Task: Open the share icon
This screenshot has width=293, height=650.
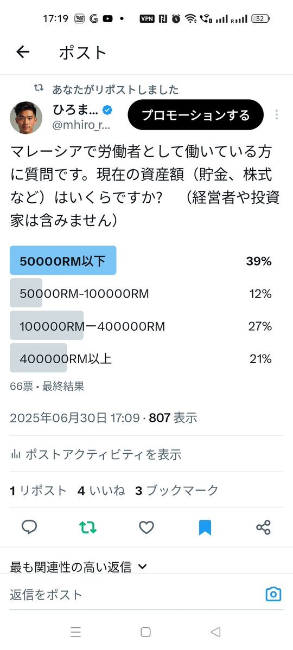Action: (x=264, y=527)
